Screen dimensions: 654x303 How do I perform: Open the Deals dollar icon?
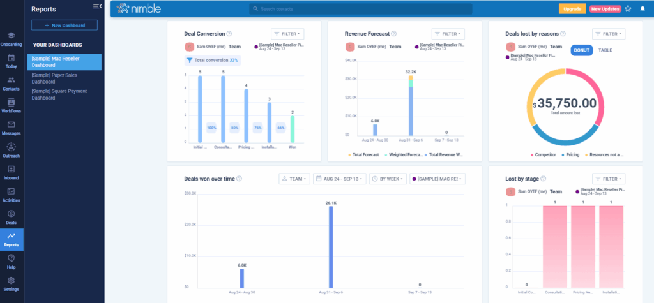[11, 217]
